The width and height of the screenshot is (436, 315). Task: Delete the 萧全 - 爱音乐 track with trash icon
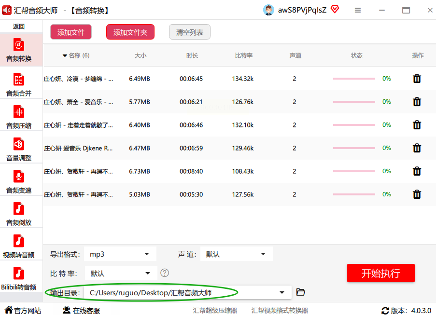tap(417, 102)
